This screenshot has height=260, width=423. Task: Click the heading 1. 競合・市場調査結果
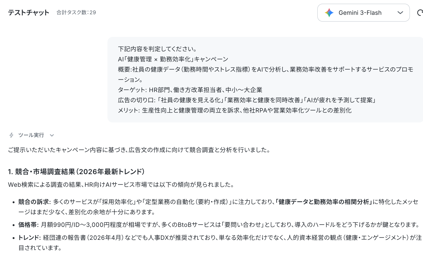click(x=76, y=172)
